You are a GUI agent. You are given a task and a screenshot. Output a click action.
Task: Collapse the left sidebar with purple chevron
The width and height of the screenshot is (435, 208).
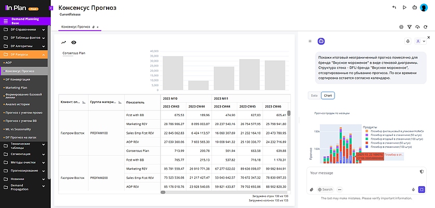[x=51, y=9]
